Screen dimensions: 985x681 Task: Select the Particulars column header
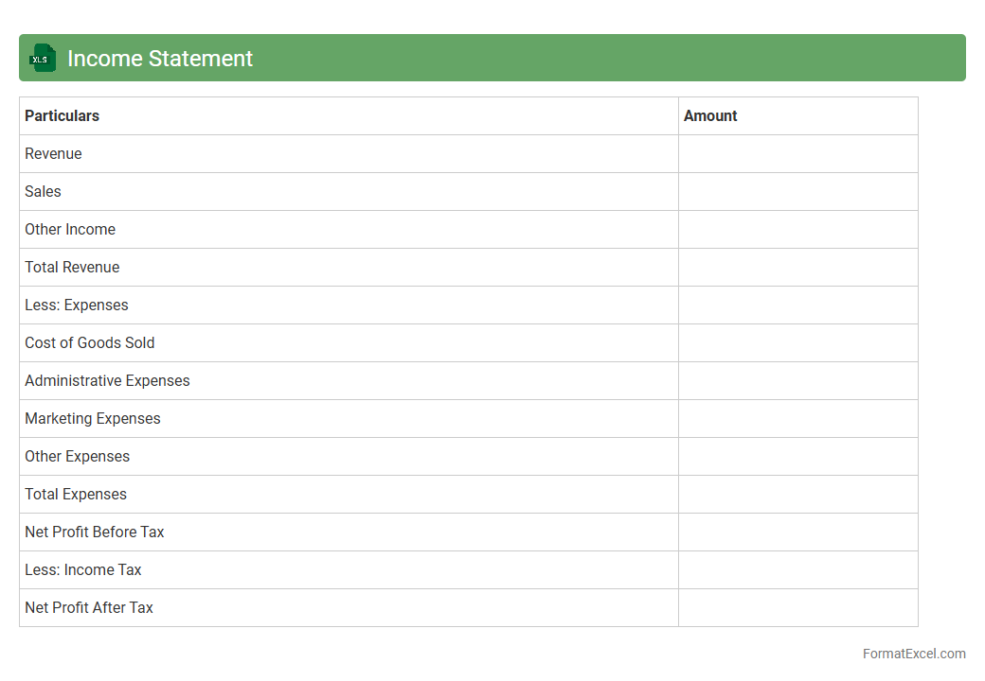[x=62, y=116]
